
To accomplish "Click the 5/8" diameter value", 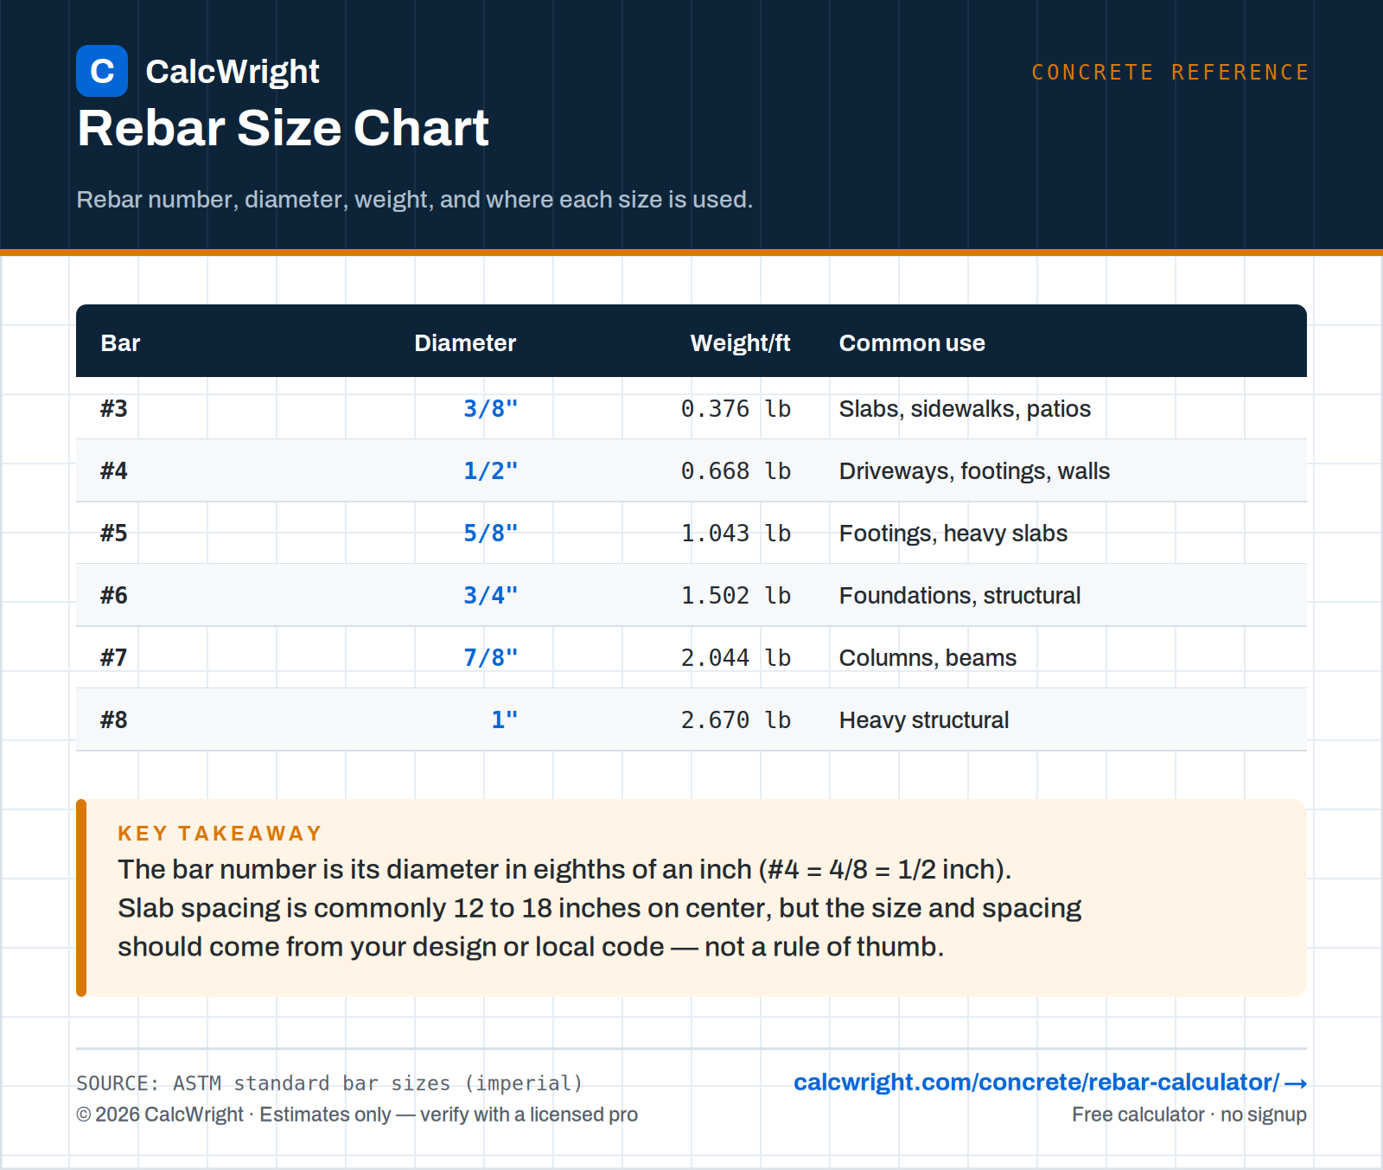I will [490, 533].
